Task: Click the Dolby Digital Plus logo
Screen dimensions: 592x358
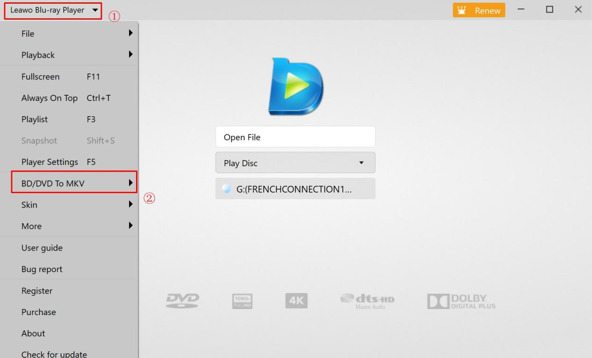Action: (461, 301)
